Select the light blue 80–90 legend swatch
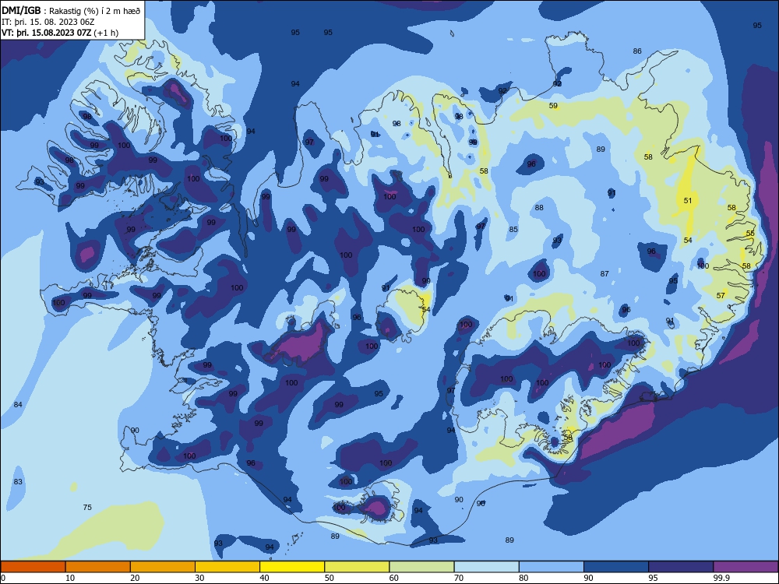Viewport: 779px width, 584px height. 552,567
